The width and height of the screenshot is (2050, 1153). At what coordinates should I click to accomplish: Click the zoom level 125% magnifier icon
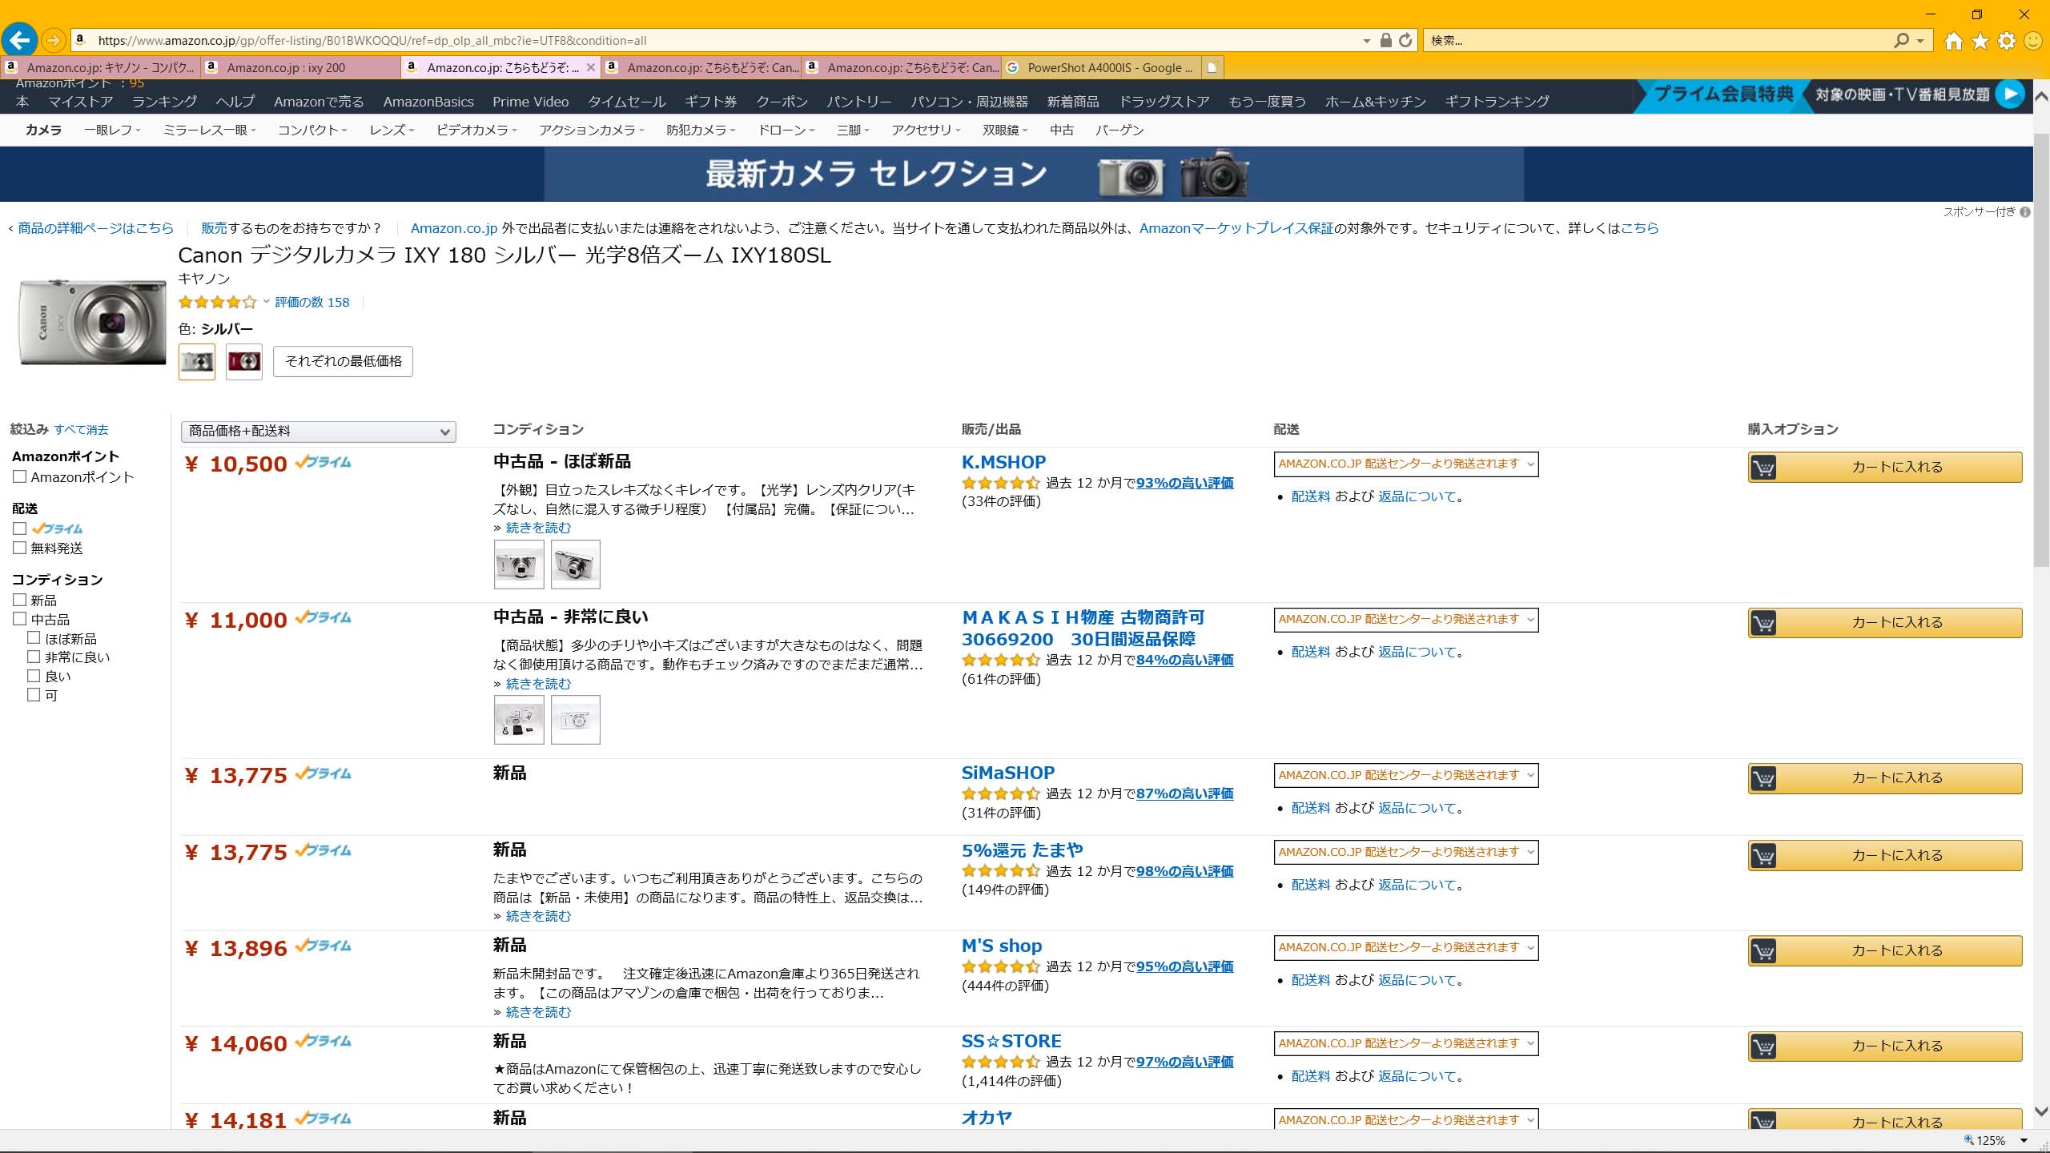[x=1969, y=1140]
